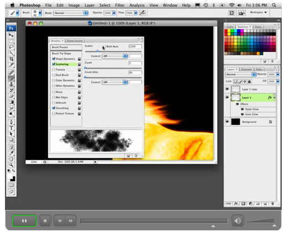Select the Rectangular Marquee tool
This screenshot has height=232, width=290.
[11, 41]
